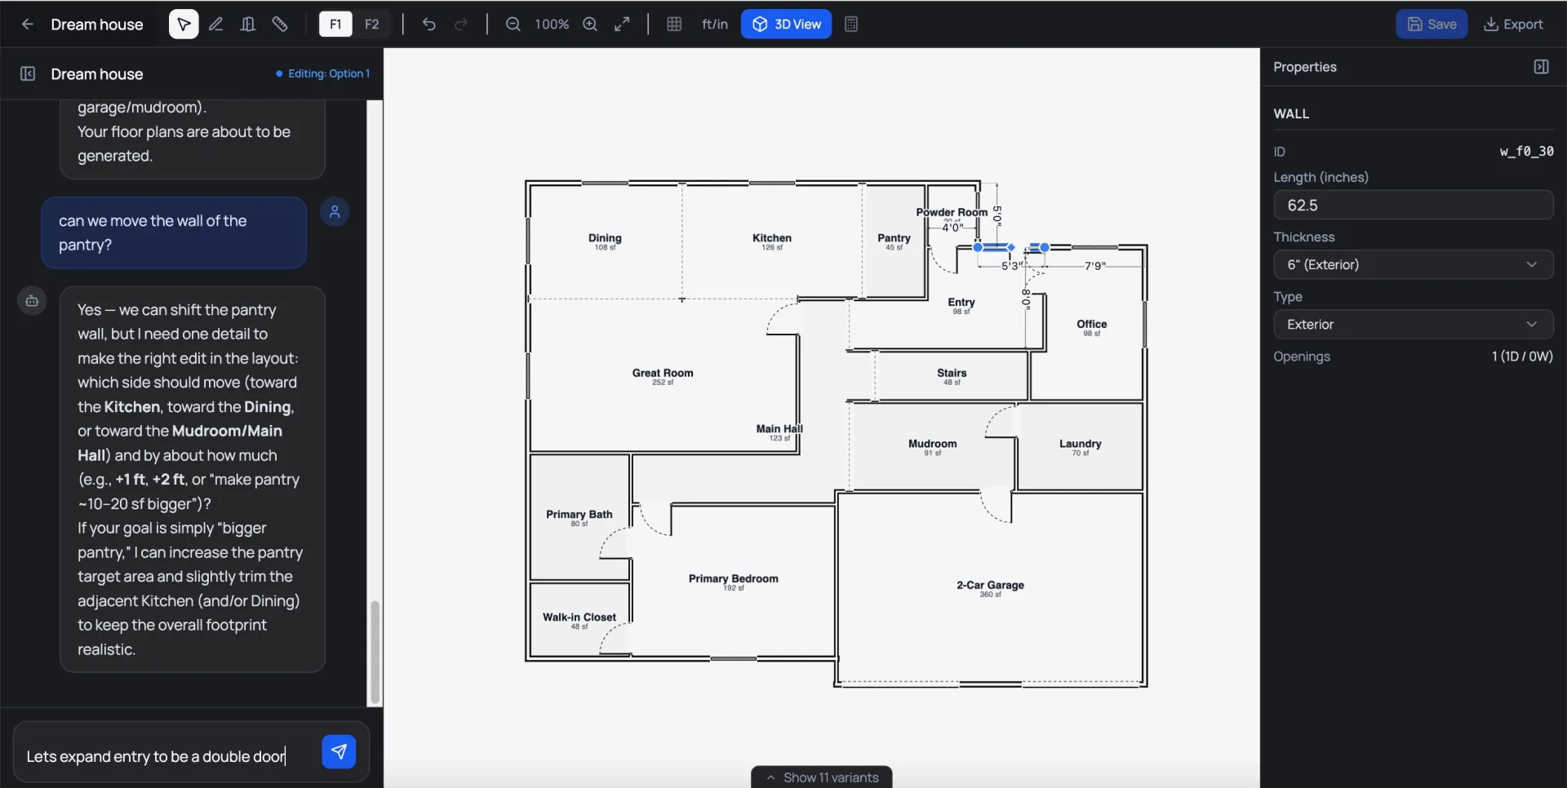Click the undo icon
This screenshot has height=788, width=1567.
(430, 24)
